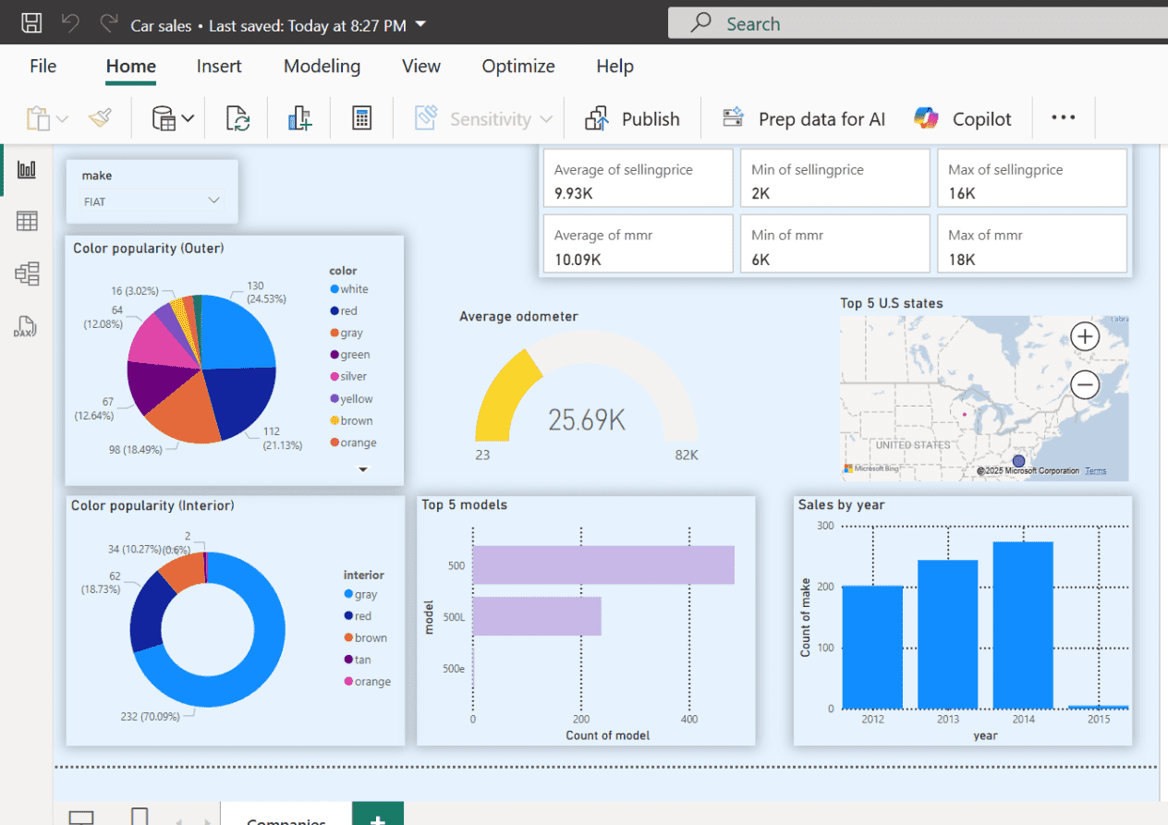
Task: Open the make slicer dropdown showing FIAT
Action: click(152, 200)
